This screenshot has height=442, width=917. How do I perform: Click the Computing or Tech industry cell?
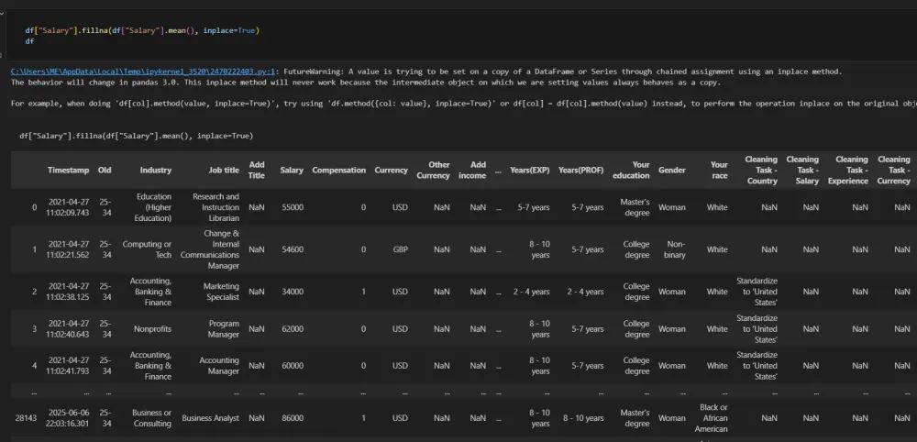(147, 249)
